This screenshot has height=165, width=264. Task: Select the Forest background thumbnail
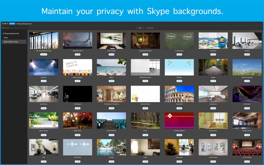145,121
